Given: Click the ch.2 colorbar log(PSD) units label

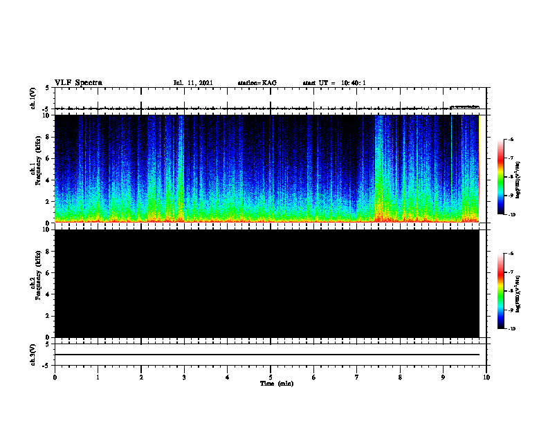Looking at the screenshot, I should 518,294.
